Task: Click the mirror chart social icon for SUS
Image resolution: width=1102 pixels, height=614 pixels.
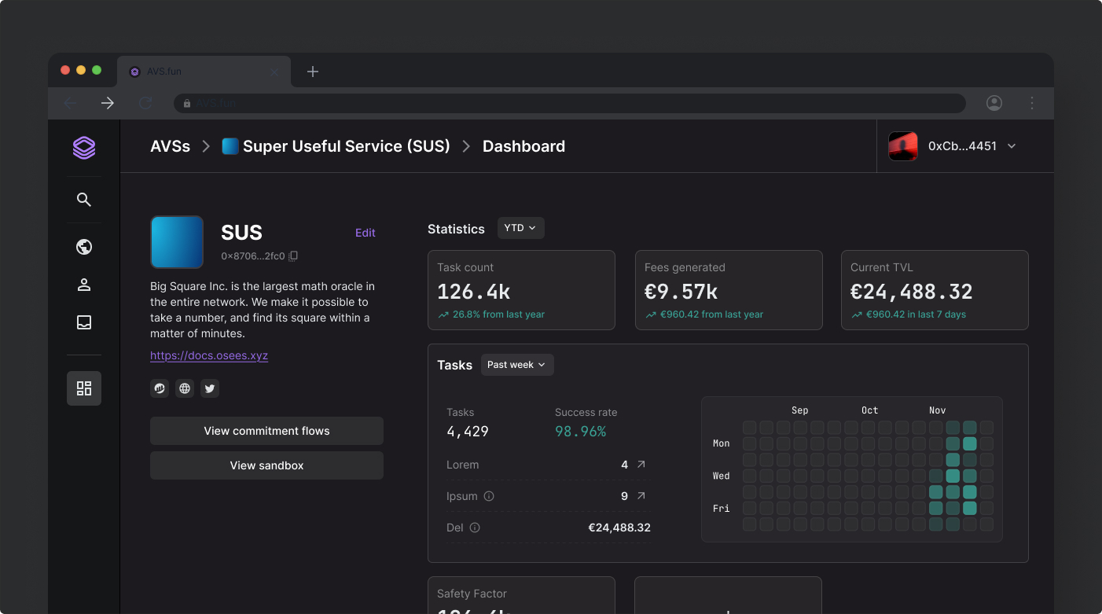Action: tap(160, 388)
